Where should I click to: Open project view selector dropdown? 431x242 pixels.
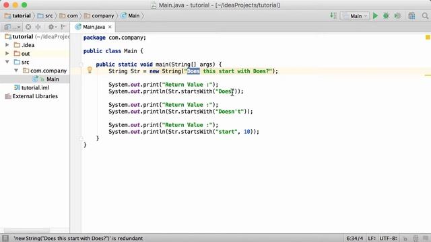point(12,27)
